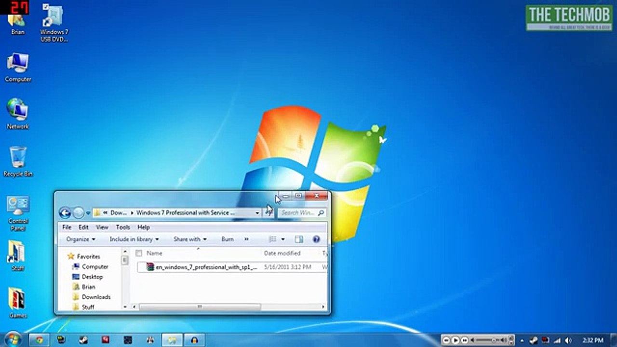Open the Tools menu
617x347 pixels.
click(x=123, y=227)
